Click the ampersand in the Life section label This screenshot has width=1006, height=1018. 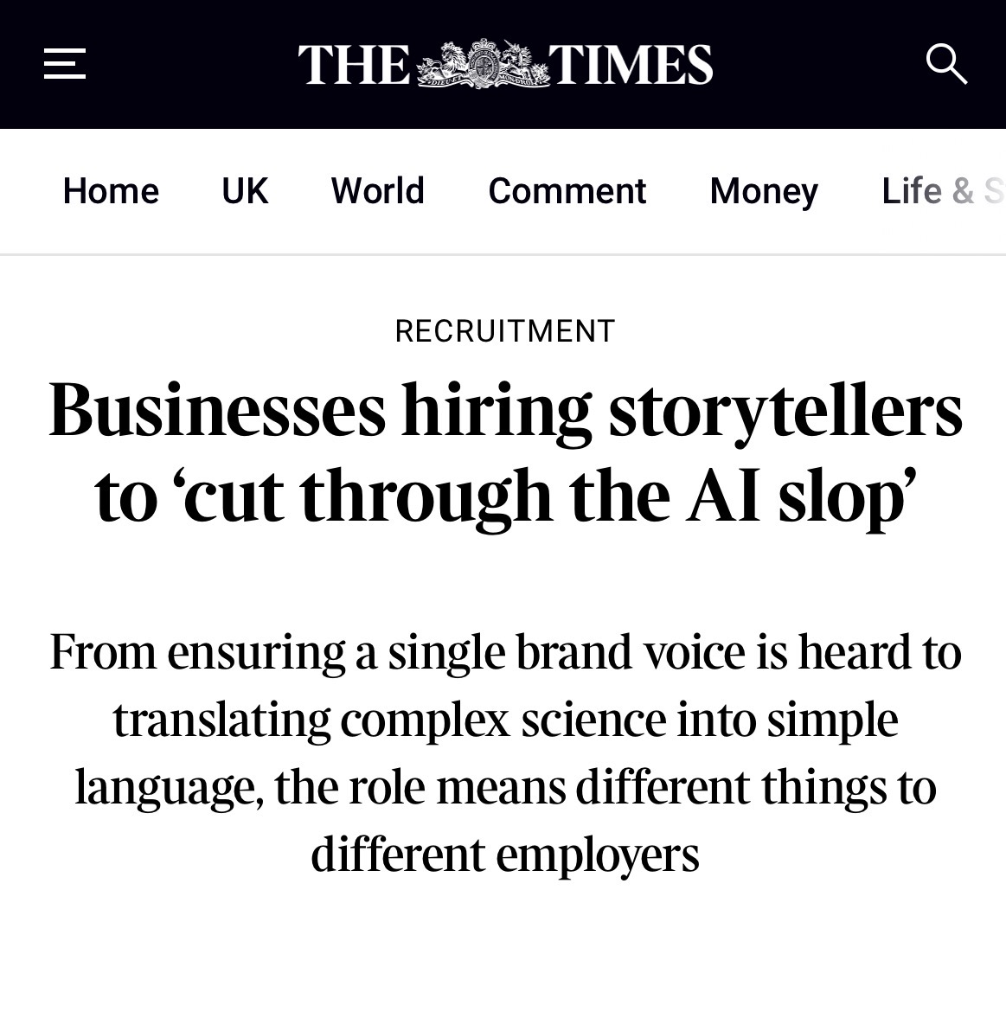pyautogui.click(x=963, y=191)
